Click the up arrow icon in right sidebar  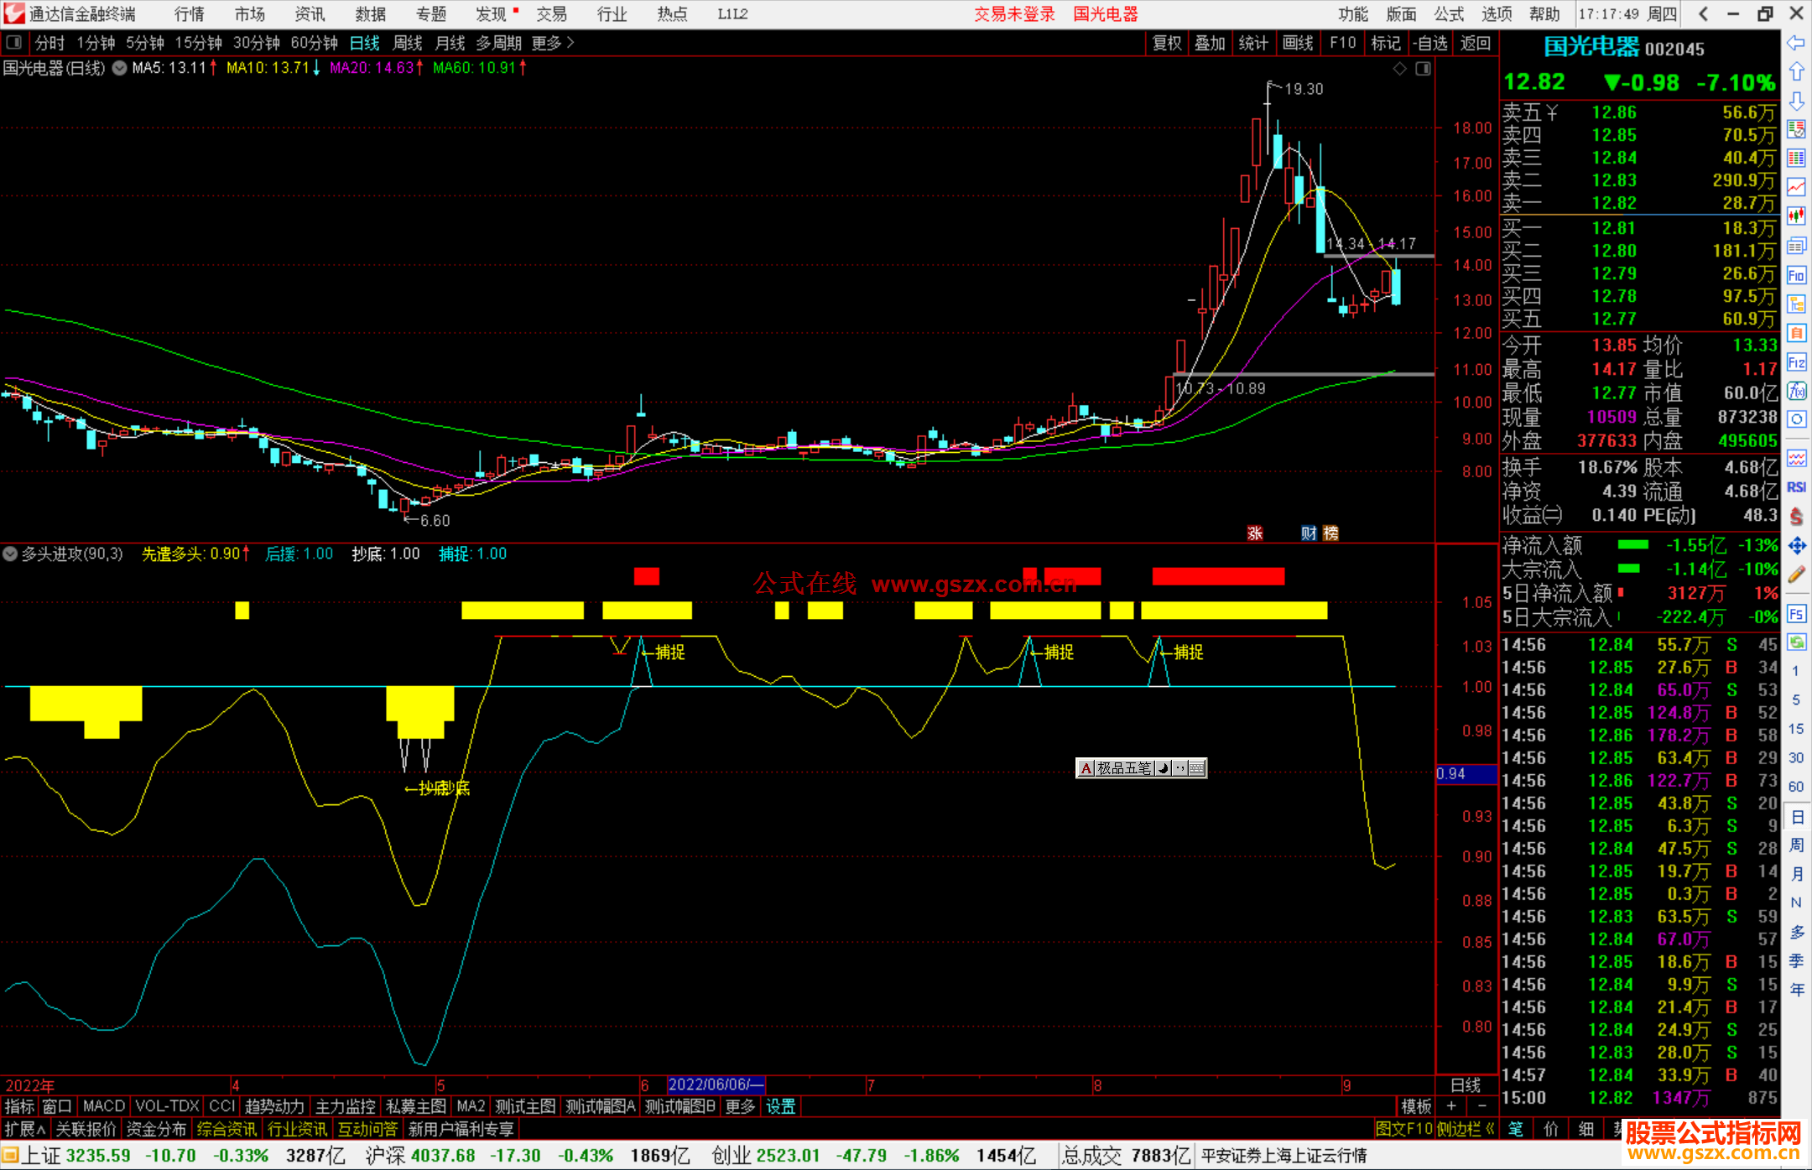[1796, 71]
